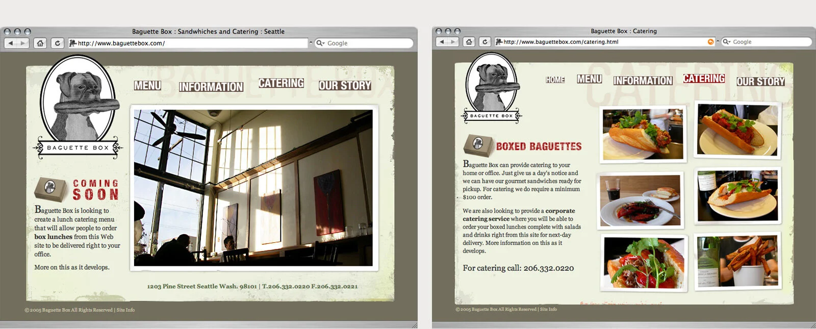Click the Baguette Box dog logo on home page
Image resolution: width=816 pixels, height=329 pixels.
tap(78, 106)
